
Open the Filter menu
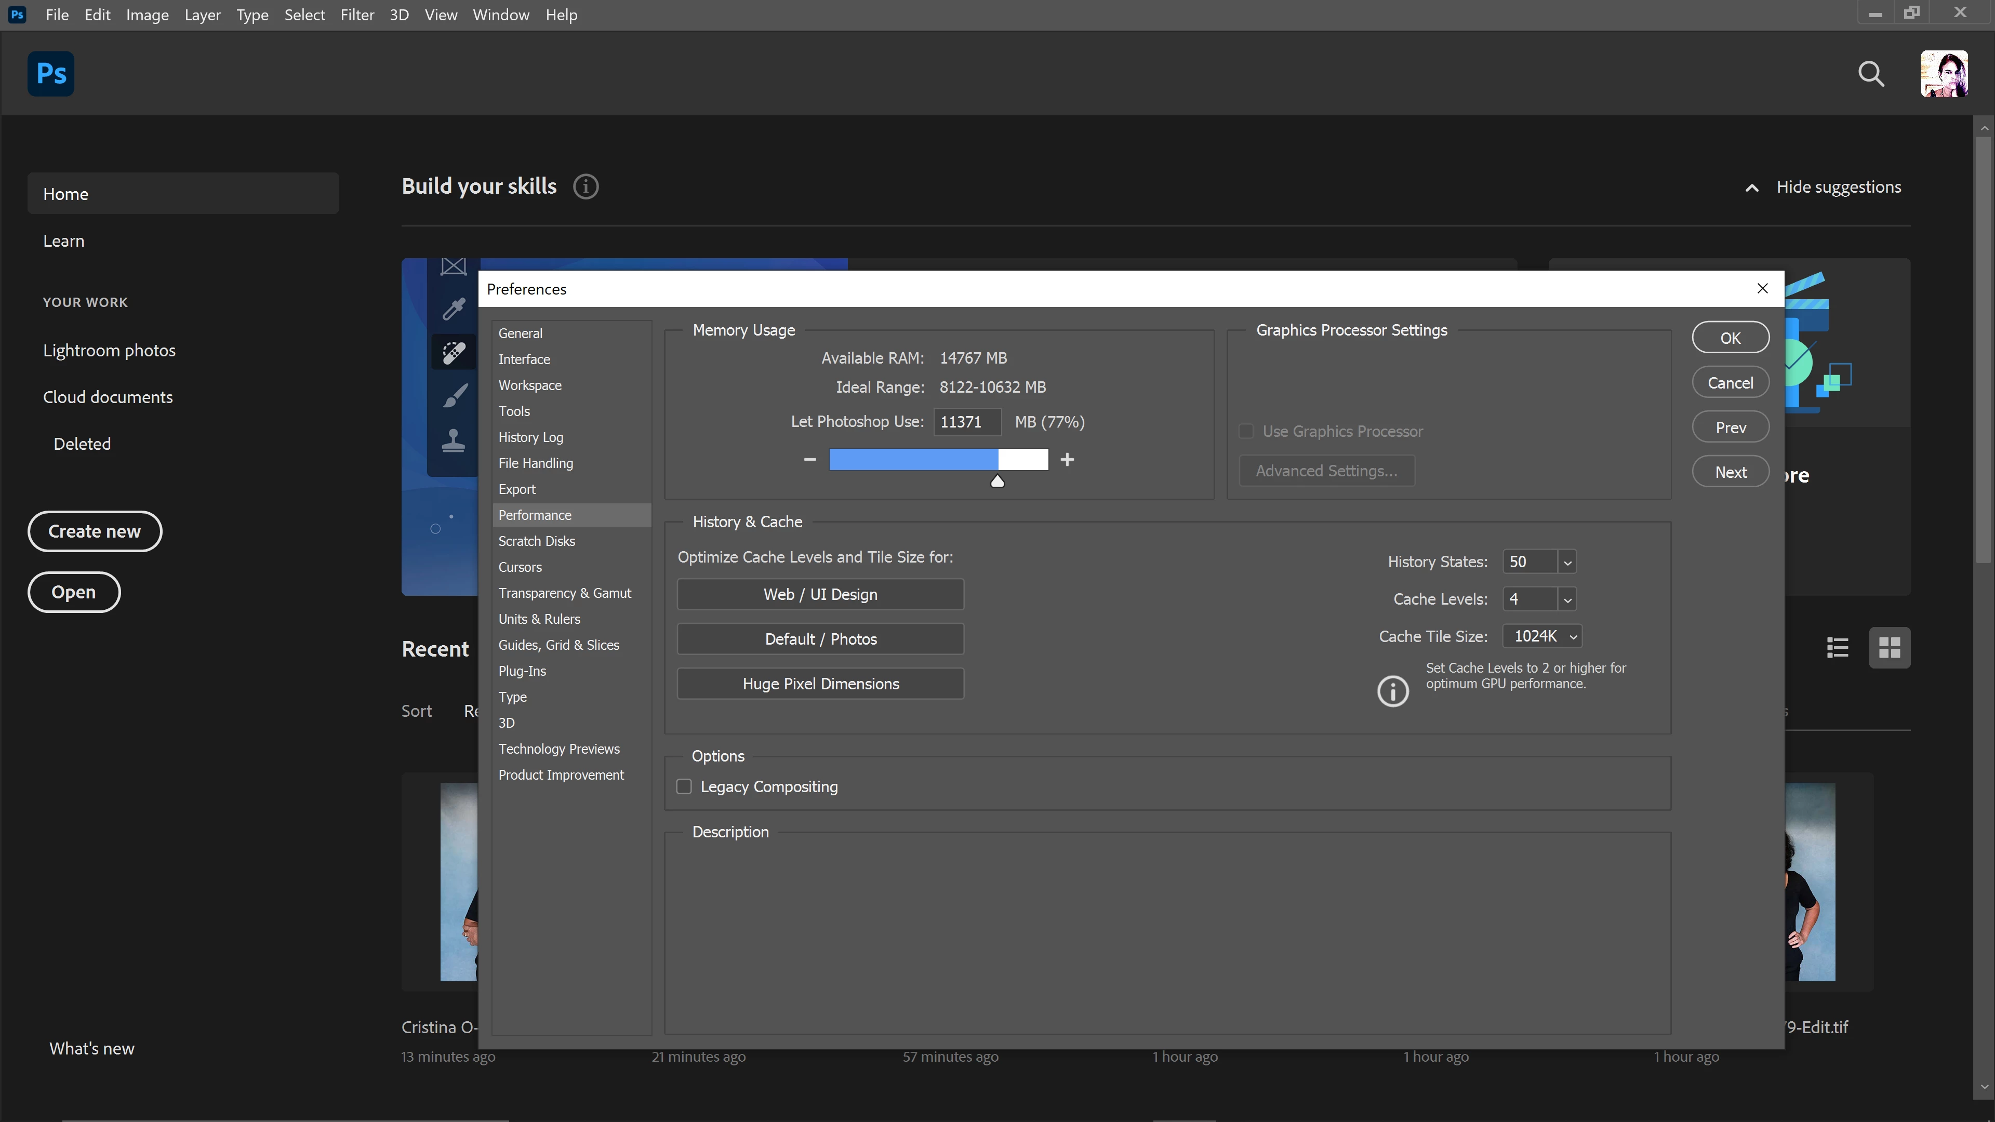point(357,15)
